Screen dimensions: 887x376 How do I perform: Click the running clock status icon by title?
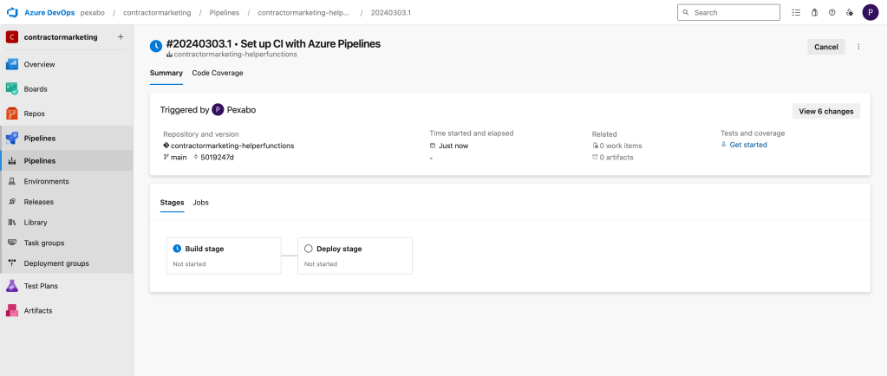pos(156,47)
